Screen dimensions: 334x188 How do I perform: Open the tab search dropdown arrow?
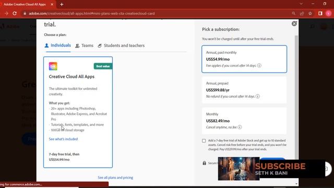[x=301, y=4]
